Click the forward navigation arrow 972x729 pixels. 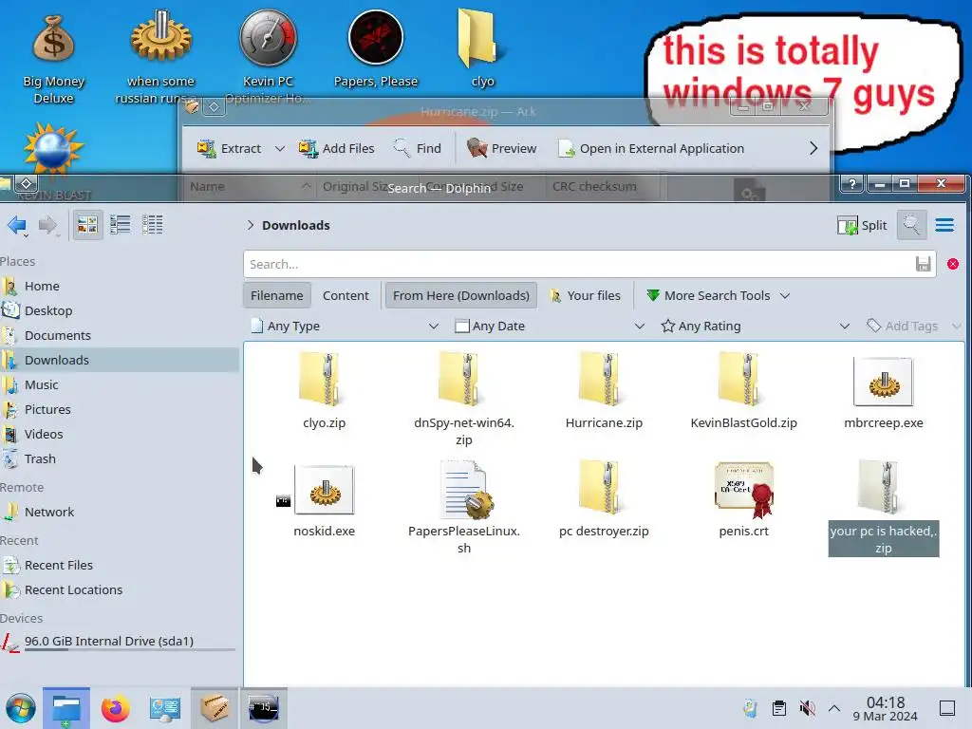(47, 226)
